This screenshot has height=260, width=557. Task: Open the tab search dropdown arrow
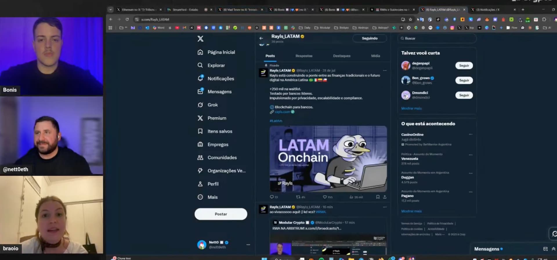110,10
